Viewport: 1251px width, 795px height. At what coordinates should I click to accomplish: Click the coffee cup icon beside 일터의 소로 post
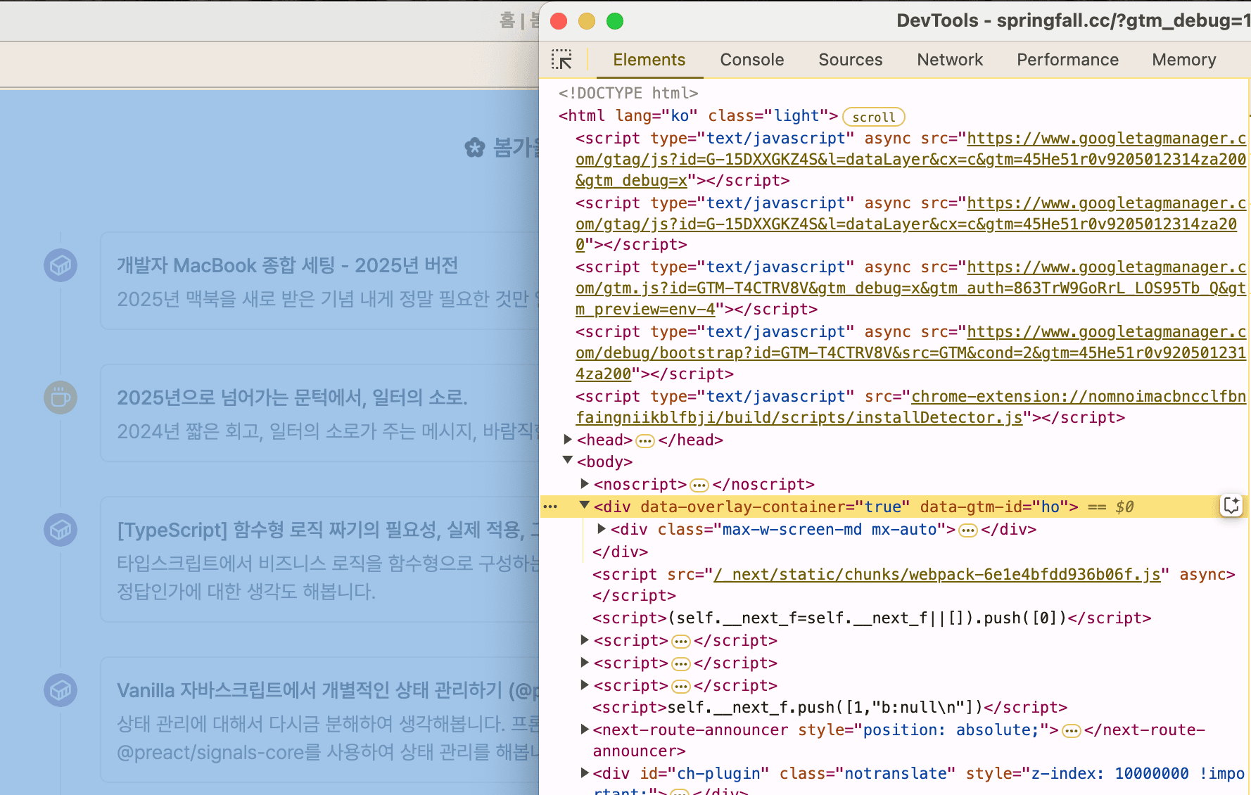(x=61, y=397)
